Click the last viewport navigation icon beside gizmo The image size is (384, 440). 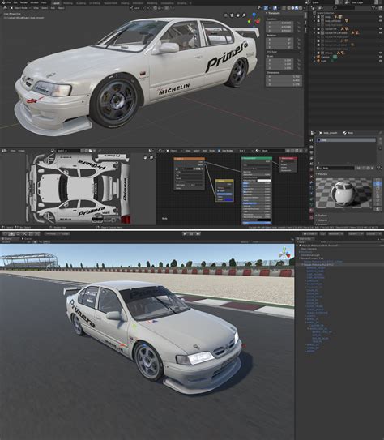[244, 15]
